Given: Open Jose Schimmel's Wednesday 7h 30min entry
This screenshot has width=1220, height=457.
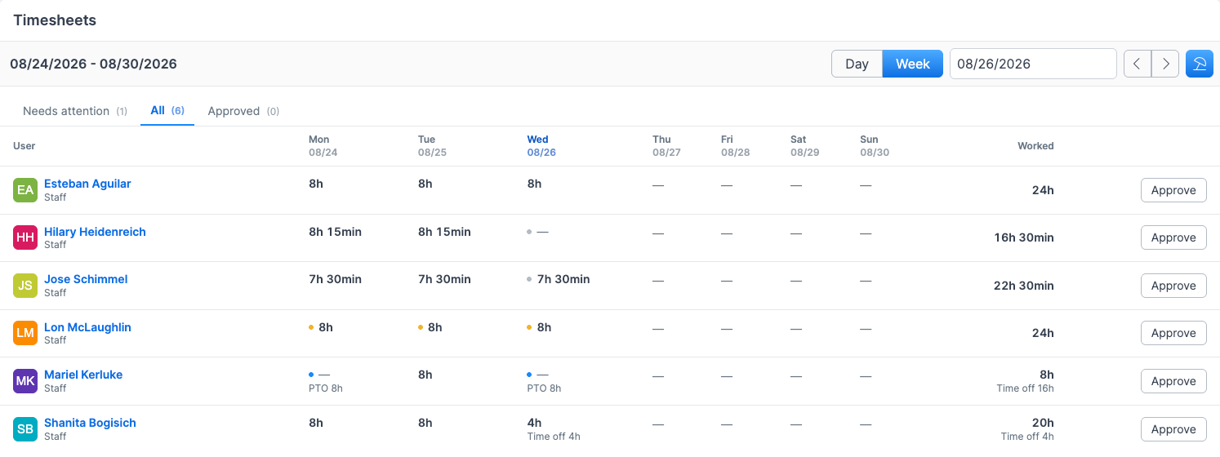Looking at the screenshot, I should pyautogui.click(x=559, y=279).
